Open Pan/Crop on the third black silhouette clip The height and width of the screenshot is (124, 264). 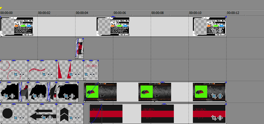point(66,96)
